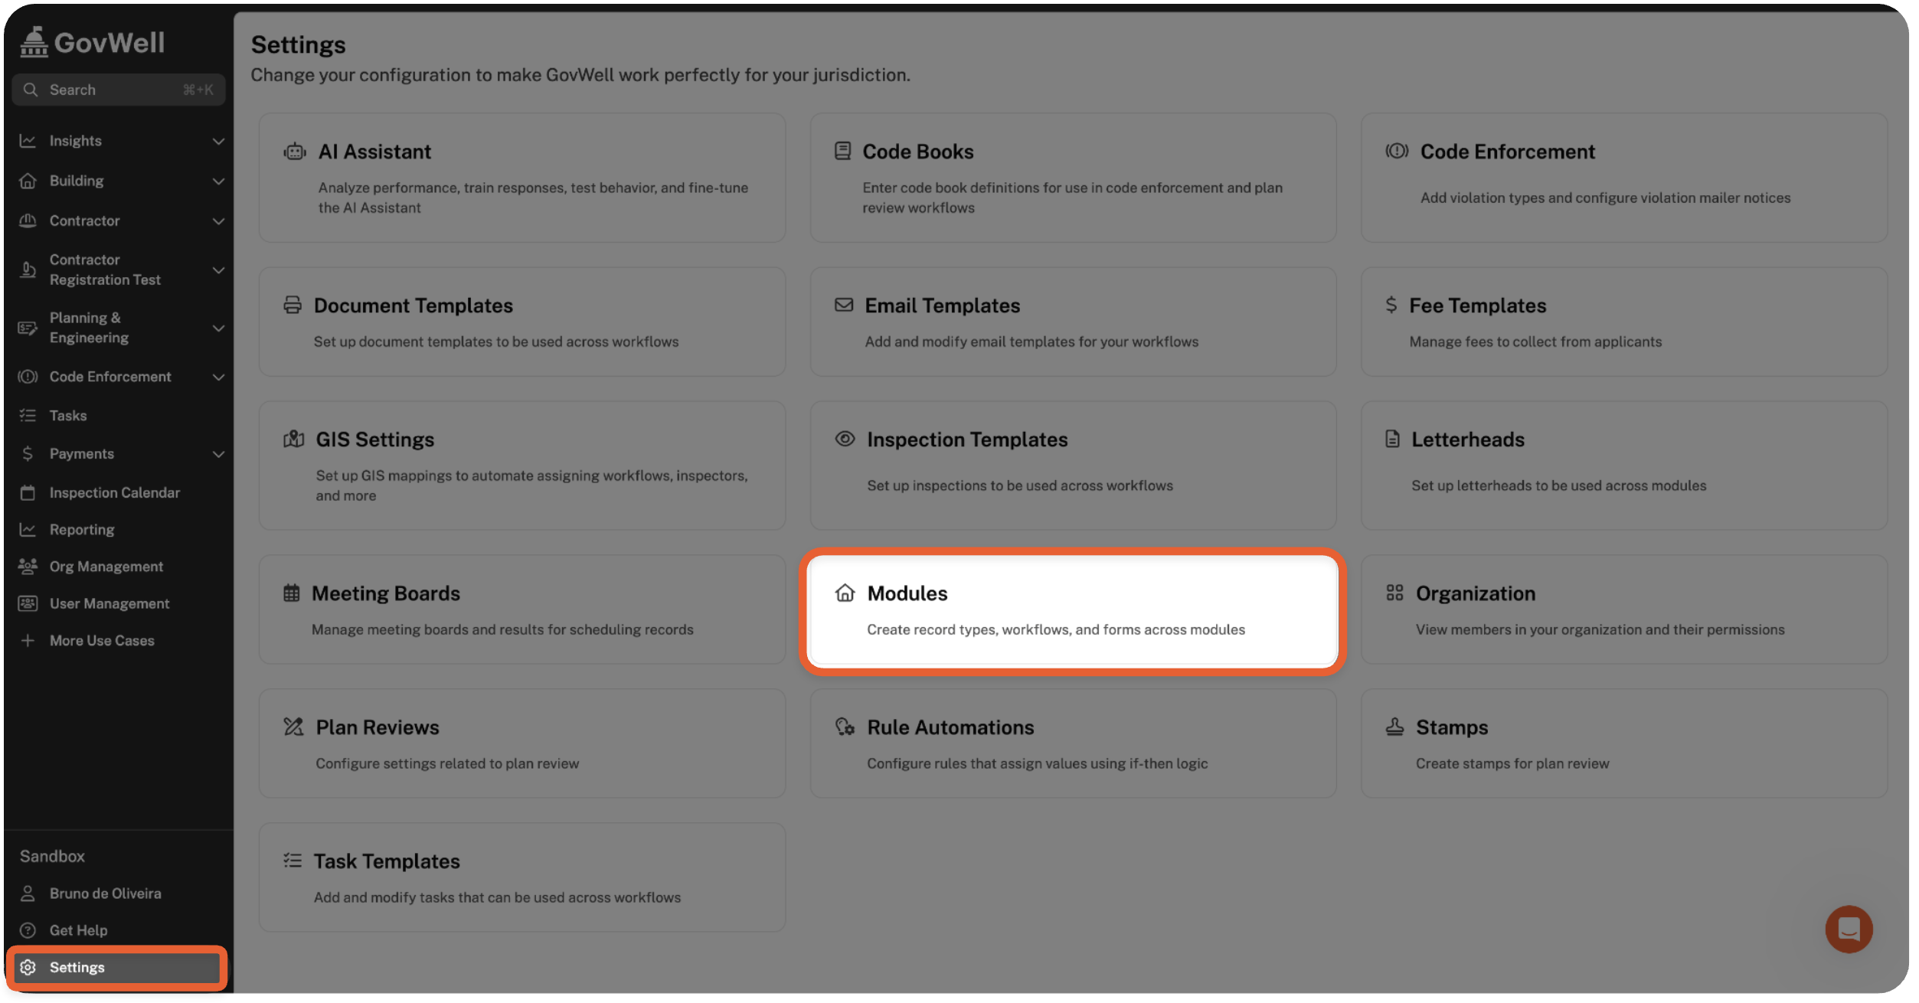Click the Stamps icon
The width and height of the screenshot is (1919, 1003).
[1394, 727]
